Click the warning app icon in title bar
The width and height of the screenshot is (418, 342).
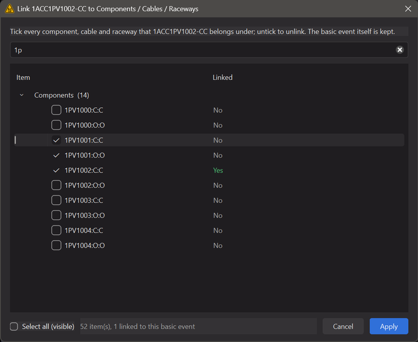click(10, 9)
